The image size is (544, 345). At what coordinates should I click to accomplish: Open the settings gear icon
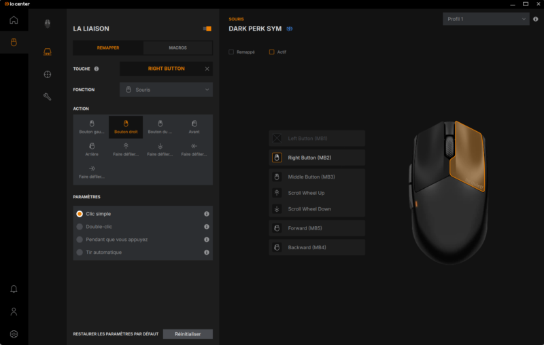(x=14, y=334)
